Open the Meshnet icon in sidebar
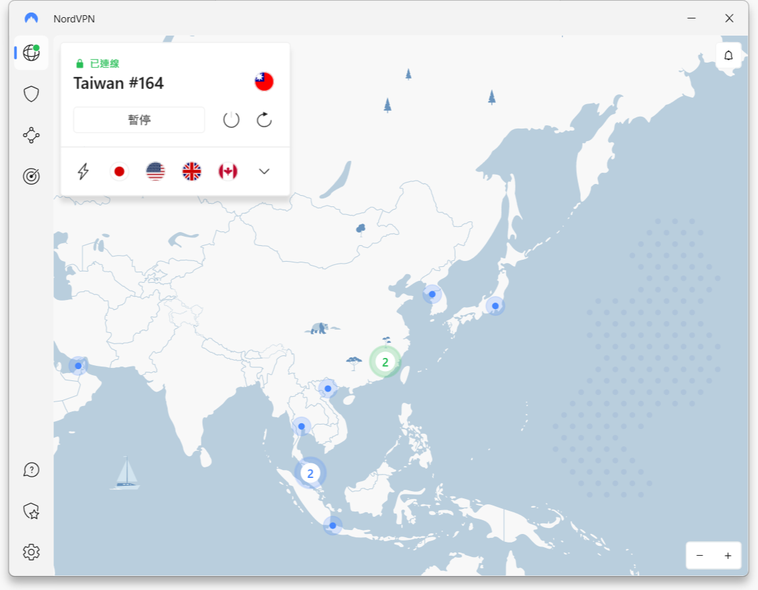The height and width of the screenshot is (590, 758). click(x=31, y=135)
